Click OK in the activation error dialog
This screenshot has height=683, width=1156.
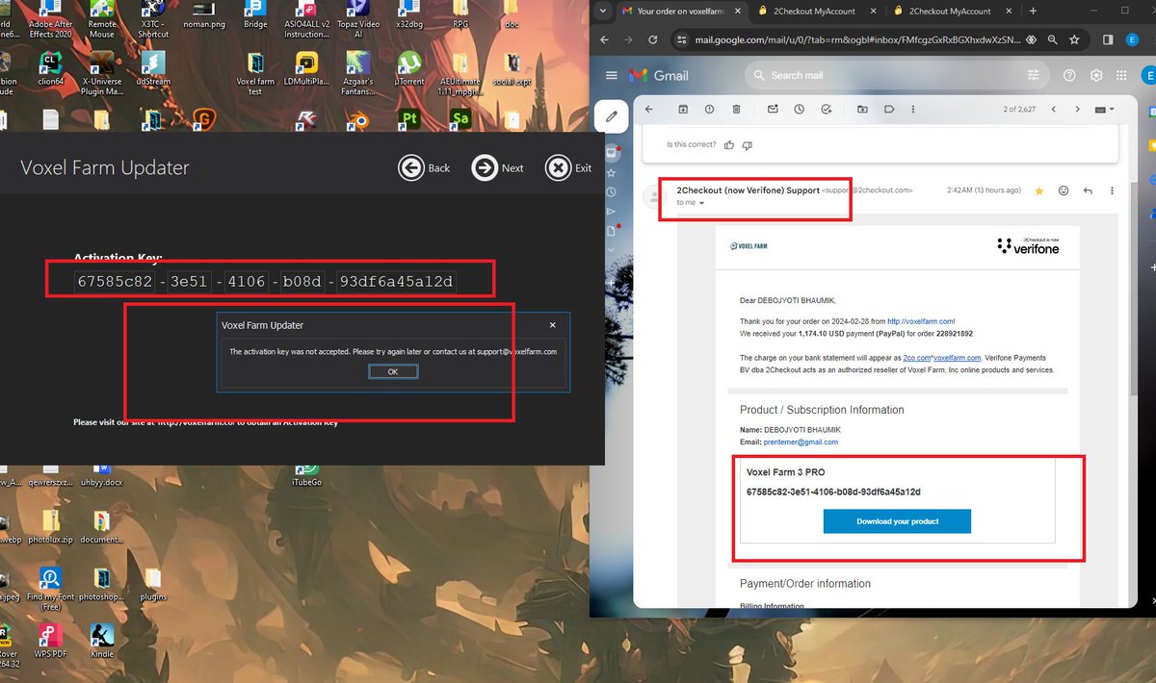pyautogui.click(x=393, y=371)
